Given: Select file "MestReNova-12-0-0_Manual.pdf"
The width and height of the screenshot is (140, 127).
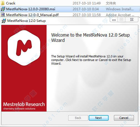Looking at the screenshot, I should (x=32, y=15).
